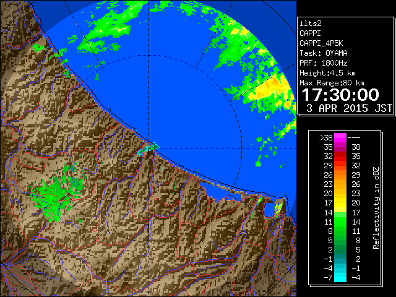Click the Max Range:80 km line
Screen dimensions: 396x297
[332, 83]
